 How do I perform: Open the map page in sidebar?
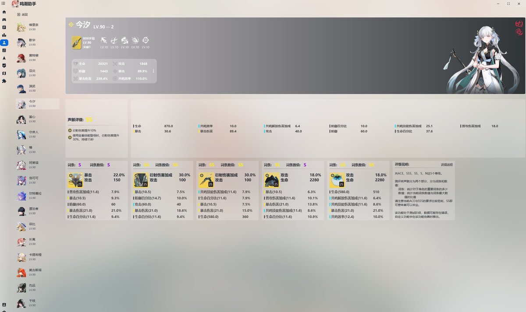pos(4,73)
